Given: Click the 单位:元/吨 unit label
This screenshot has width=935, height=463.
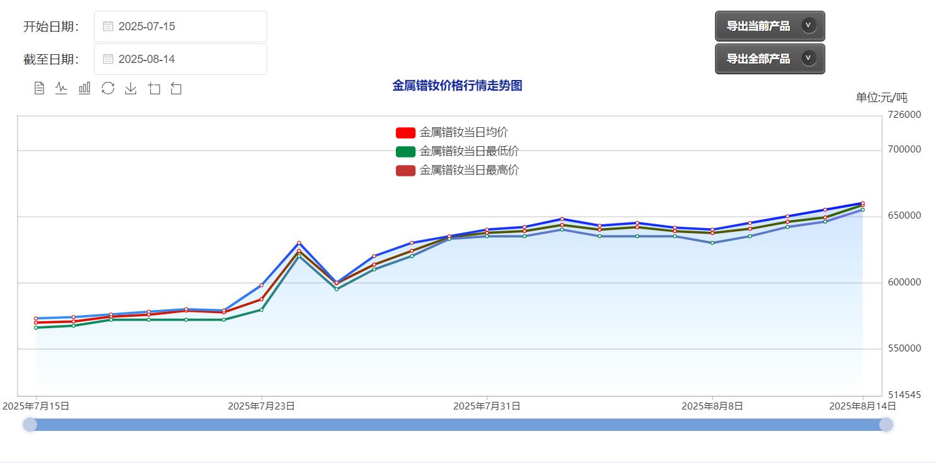Looking at the screenshot, I should pyautogui.click(x=881, y=97).
